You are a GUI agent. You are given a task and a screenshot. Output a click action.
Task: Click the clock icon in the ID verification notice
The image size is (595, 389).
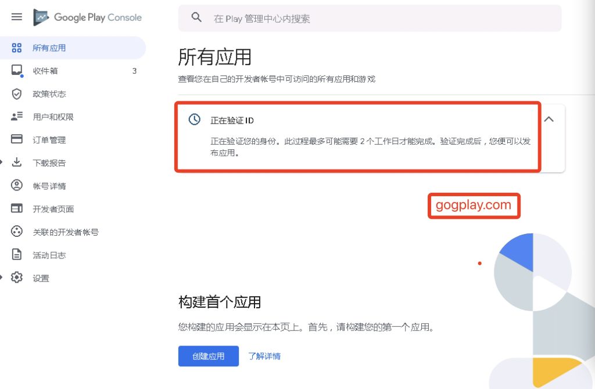point(195,119)
